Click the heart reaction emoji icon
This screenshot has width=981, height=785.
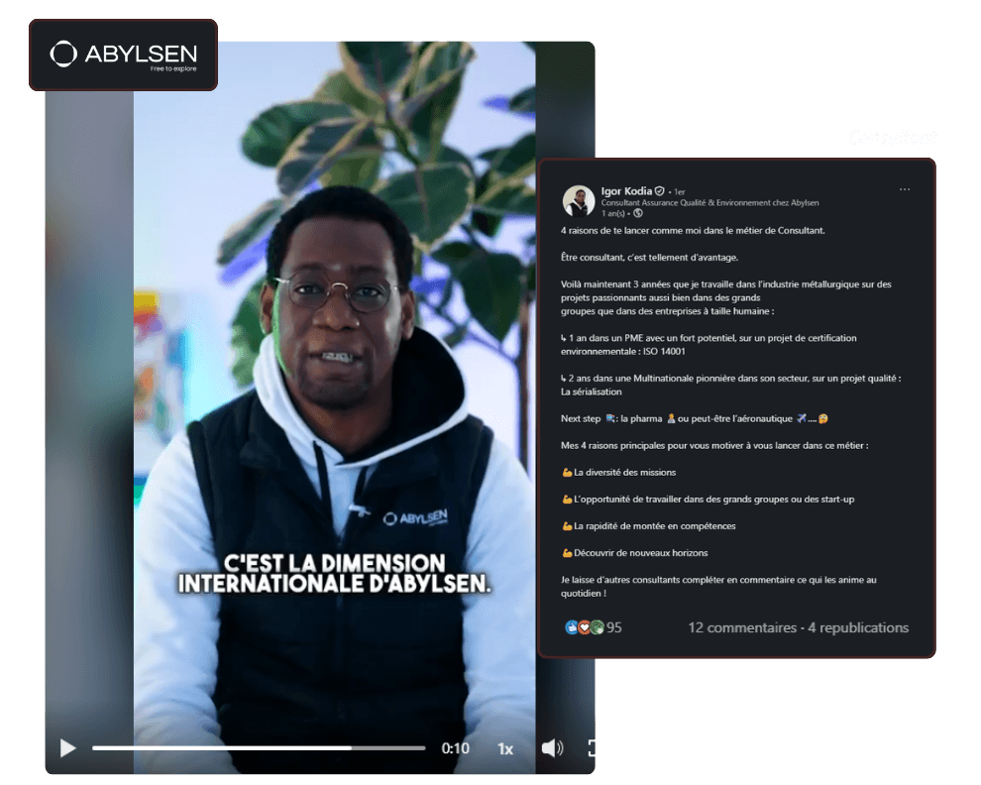[x=584, y=627]
